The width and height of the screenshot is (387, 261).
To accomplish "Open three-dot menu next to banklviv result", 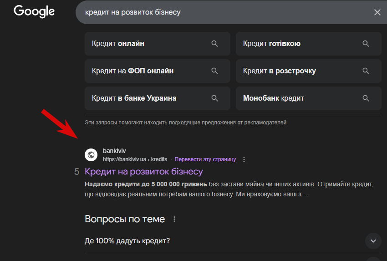I will click(244, 159).
